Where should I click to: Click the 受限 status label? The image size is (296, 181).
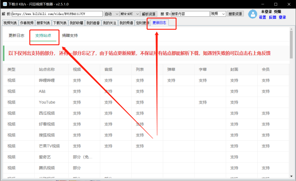[x=277, y=12]
